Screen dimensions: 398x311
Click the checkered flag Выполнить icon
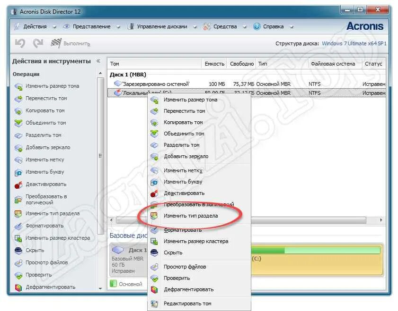pyautogui.click(x=56, y=43)
